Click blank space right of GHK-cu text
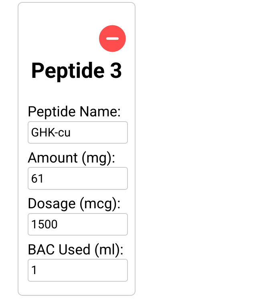255x307 pixels. click(x=98, y=132)
